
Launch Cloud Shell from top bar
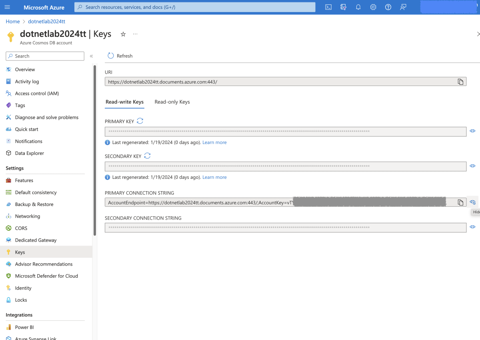click(x=328, y=7)
